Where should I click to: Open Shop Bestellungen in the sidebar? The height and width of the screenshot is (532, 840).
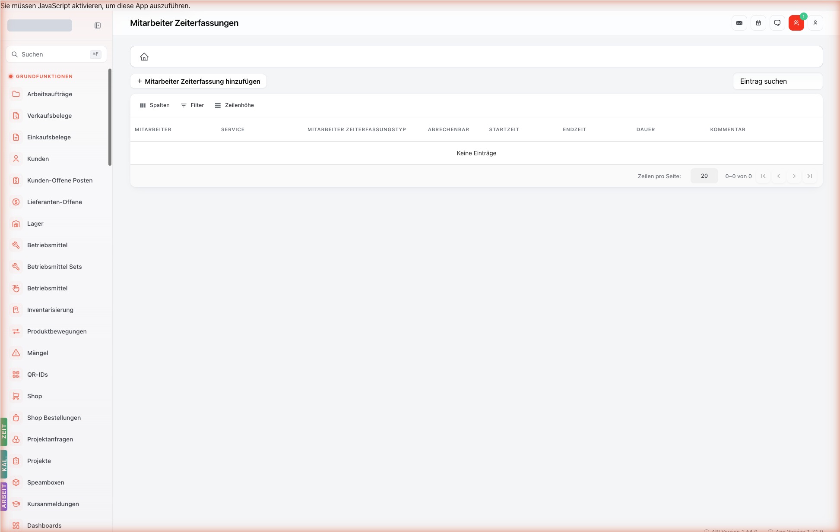[x=57, y=418]
